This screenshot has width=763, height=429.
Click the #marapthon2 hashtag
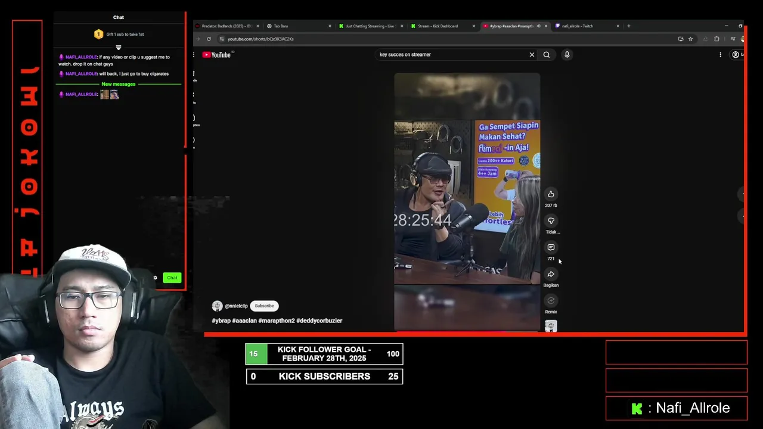(x=277, y=321)
